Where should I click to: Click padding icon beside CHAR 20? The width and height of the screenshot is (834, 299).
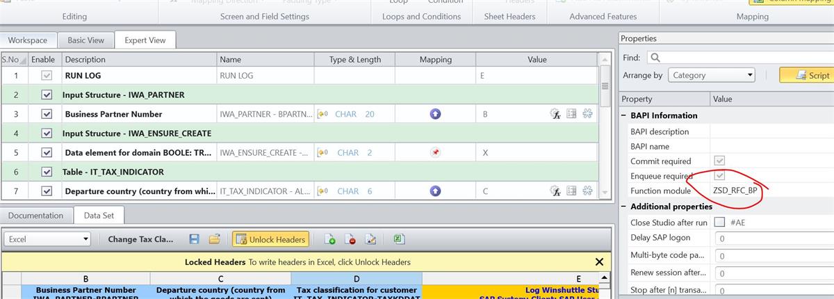click(322, 114)
